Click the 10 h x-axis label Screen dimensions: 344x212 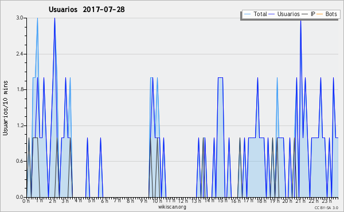(157, 201)
